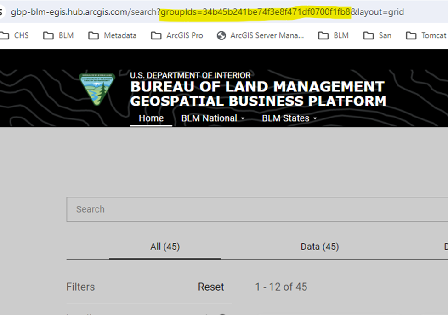
Task: Click the '1 - 12 of 45' results count
Action: (x=281, y=287)
